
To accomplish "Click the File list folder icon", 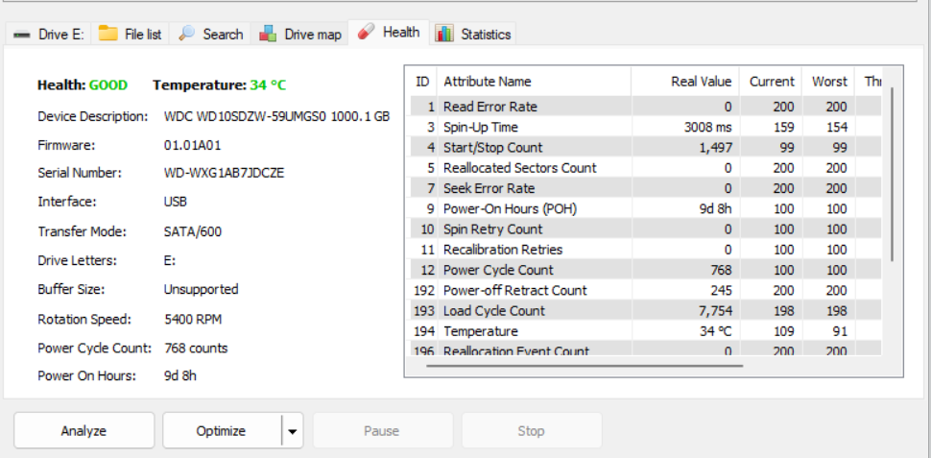I will [108, 34].
